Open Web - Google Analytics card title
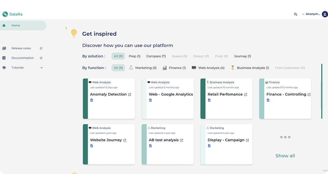 point(171,94)
